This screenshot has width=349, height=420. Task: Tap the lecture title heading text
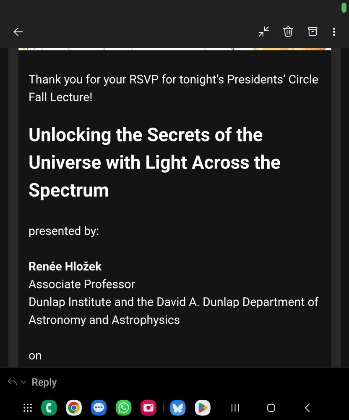click(x=155, y=162)
